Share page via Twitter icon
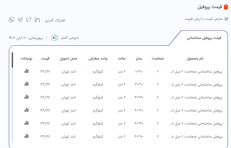231x148 pixels. point(29,20)
